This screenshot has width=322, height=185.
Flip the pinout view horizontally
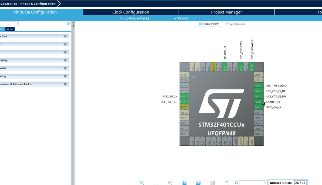212,183
